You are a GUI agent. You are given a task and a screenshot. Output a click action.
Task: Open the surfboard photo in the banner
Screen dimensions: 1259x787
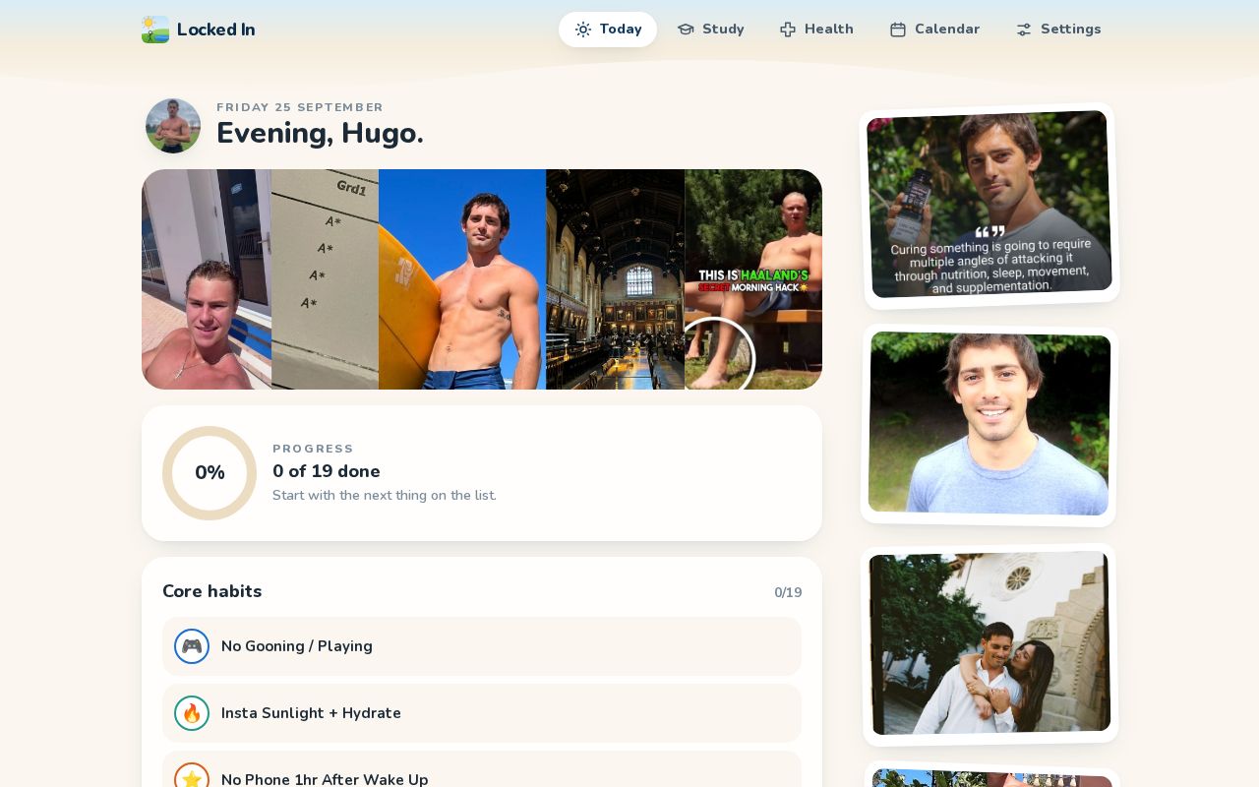click(462, 279)
